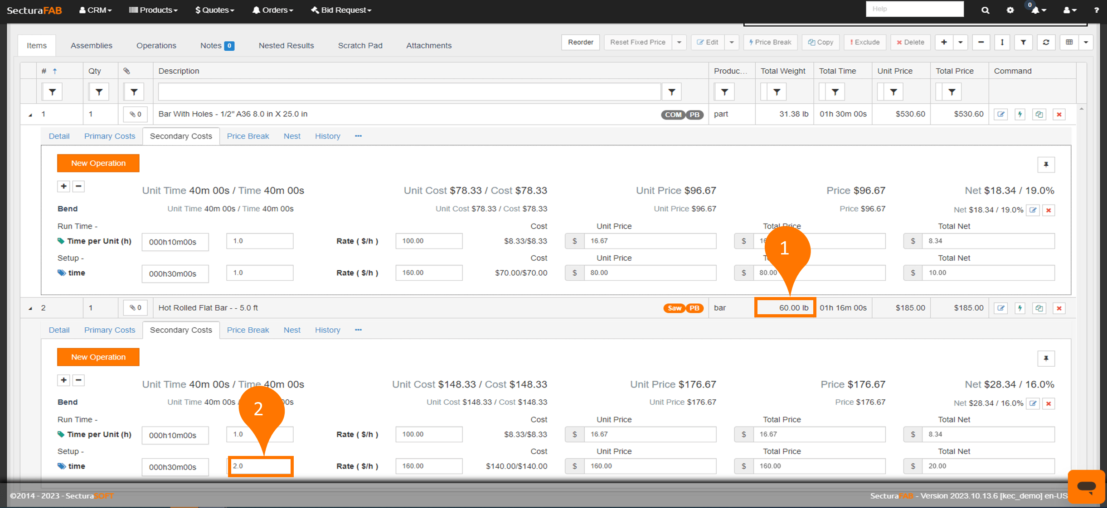Open the Orders dropdown menu

coord(272,10)
